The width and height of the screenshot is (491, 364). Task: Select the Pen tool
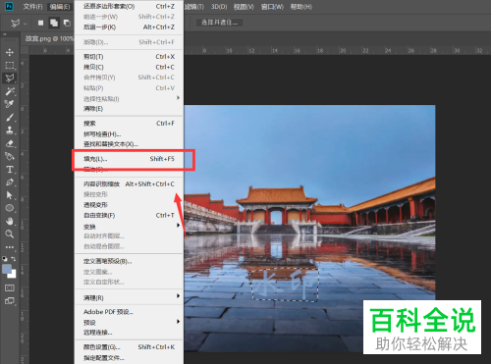(x=10, y=182)
